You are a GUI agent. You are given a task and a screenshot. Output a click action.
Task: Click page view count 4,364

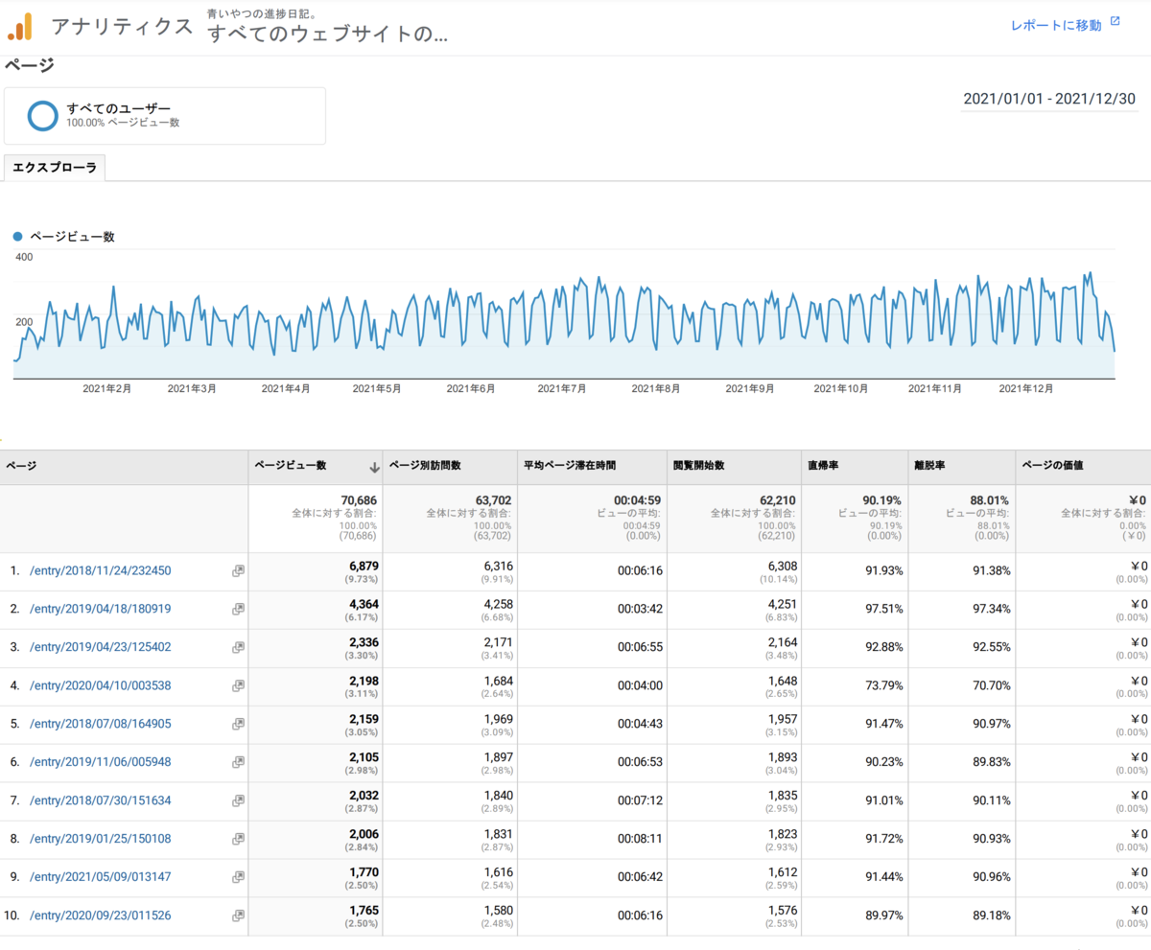tap(364, 605)
